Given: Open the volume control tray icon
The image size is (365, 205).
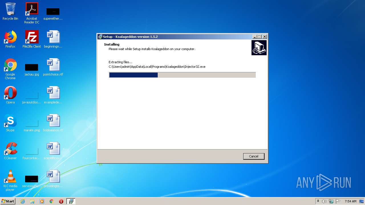Looking at the screenshot, I should point(324,201).
